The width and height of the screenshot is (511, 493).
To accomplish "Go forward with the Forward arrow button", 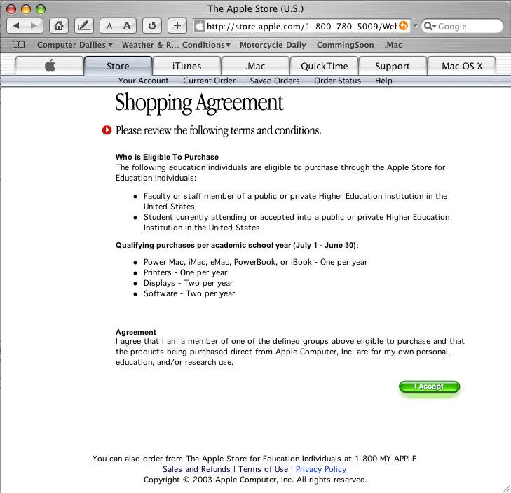I will tap(34, 26).
